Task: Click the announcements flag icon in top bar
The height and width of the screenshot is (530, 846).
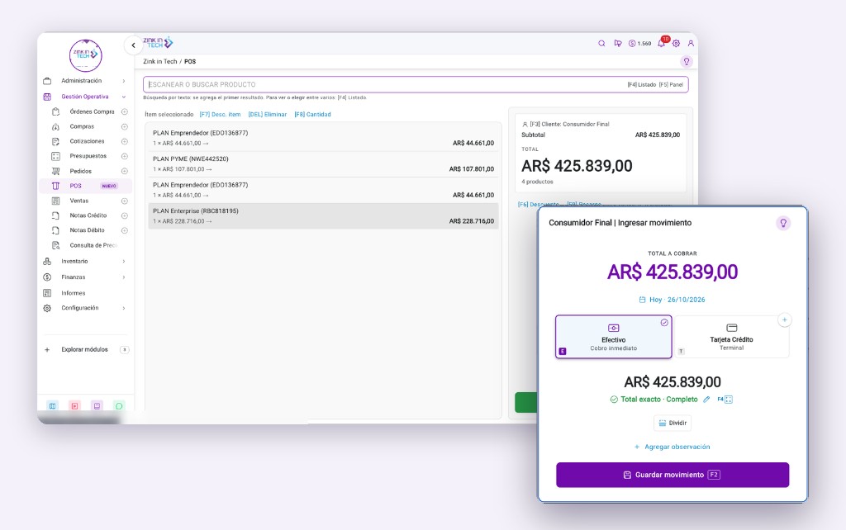Action: (x=618, y=44)
